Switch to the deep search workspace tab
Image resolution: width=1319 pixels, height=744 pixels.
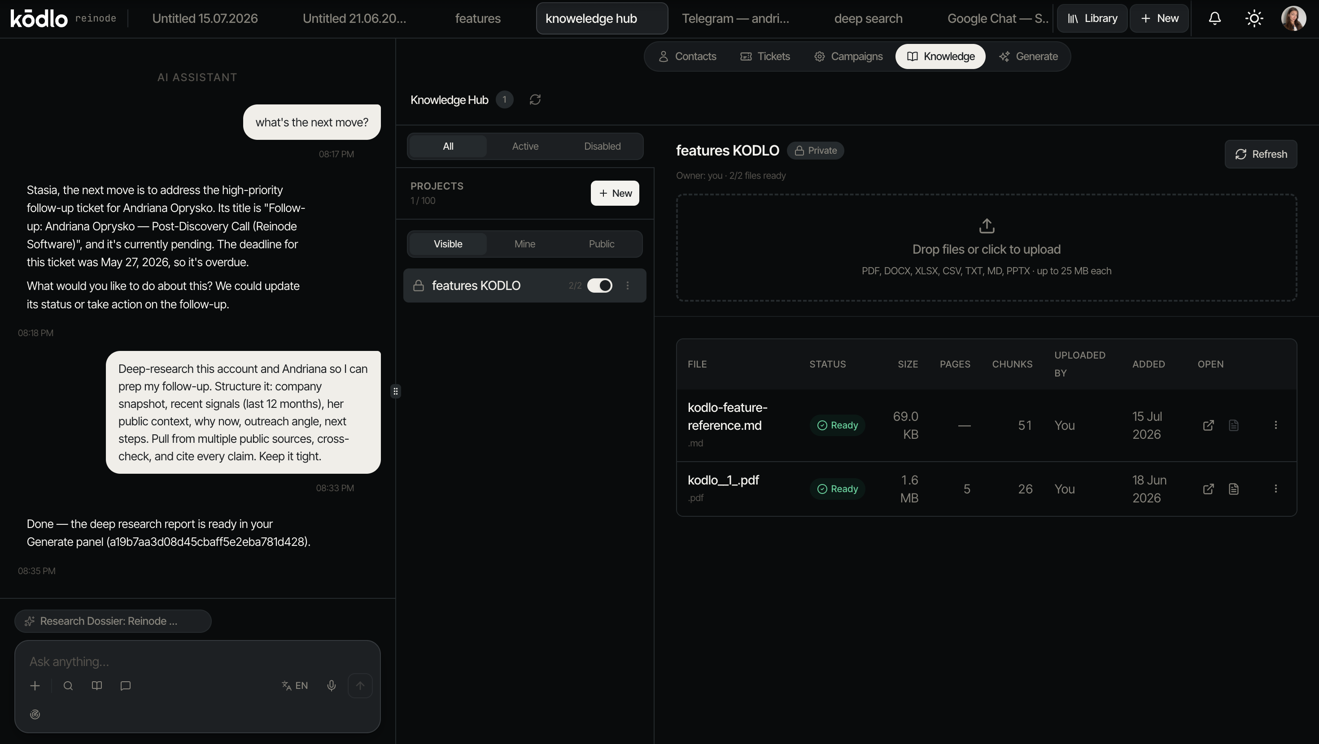coord(868,18)
